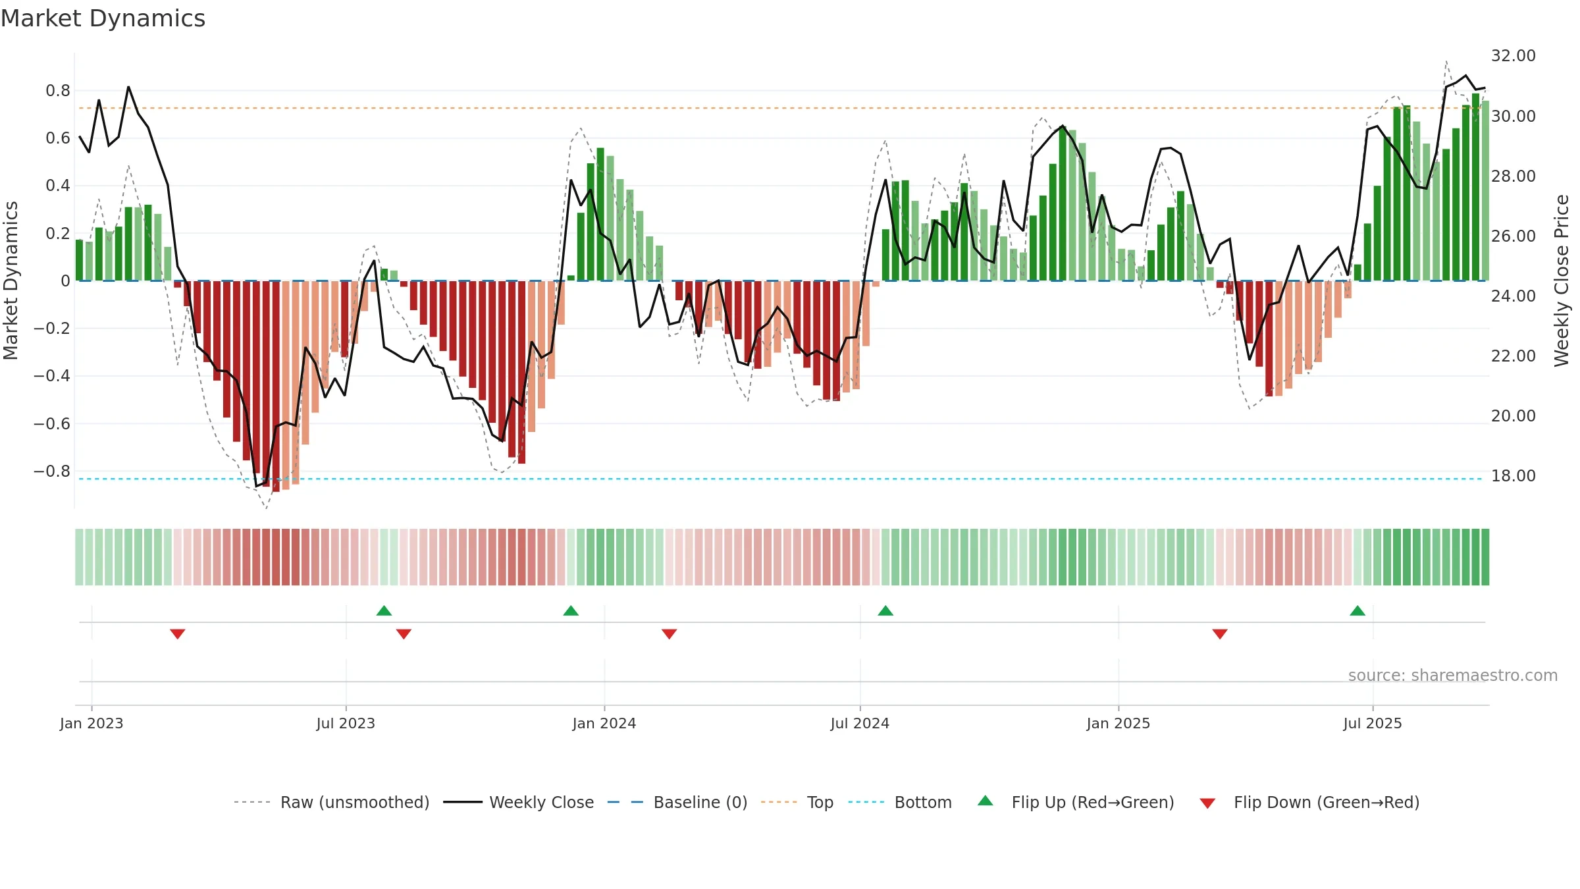
Task: Click the Jul 2025 axis label
Action: 1373,723
